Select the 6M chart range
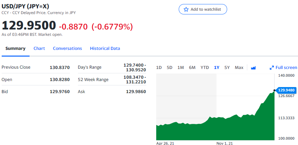Image resolution: width=298 pixels, height=145 pixels. [192, 68]
